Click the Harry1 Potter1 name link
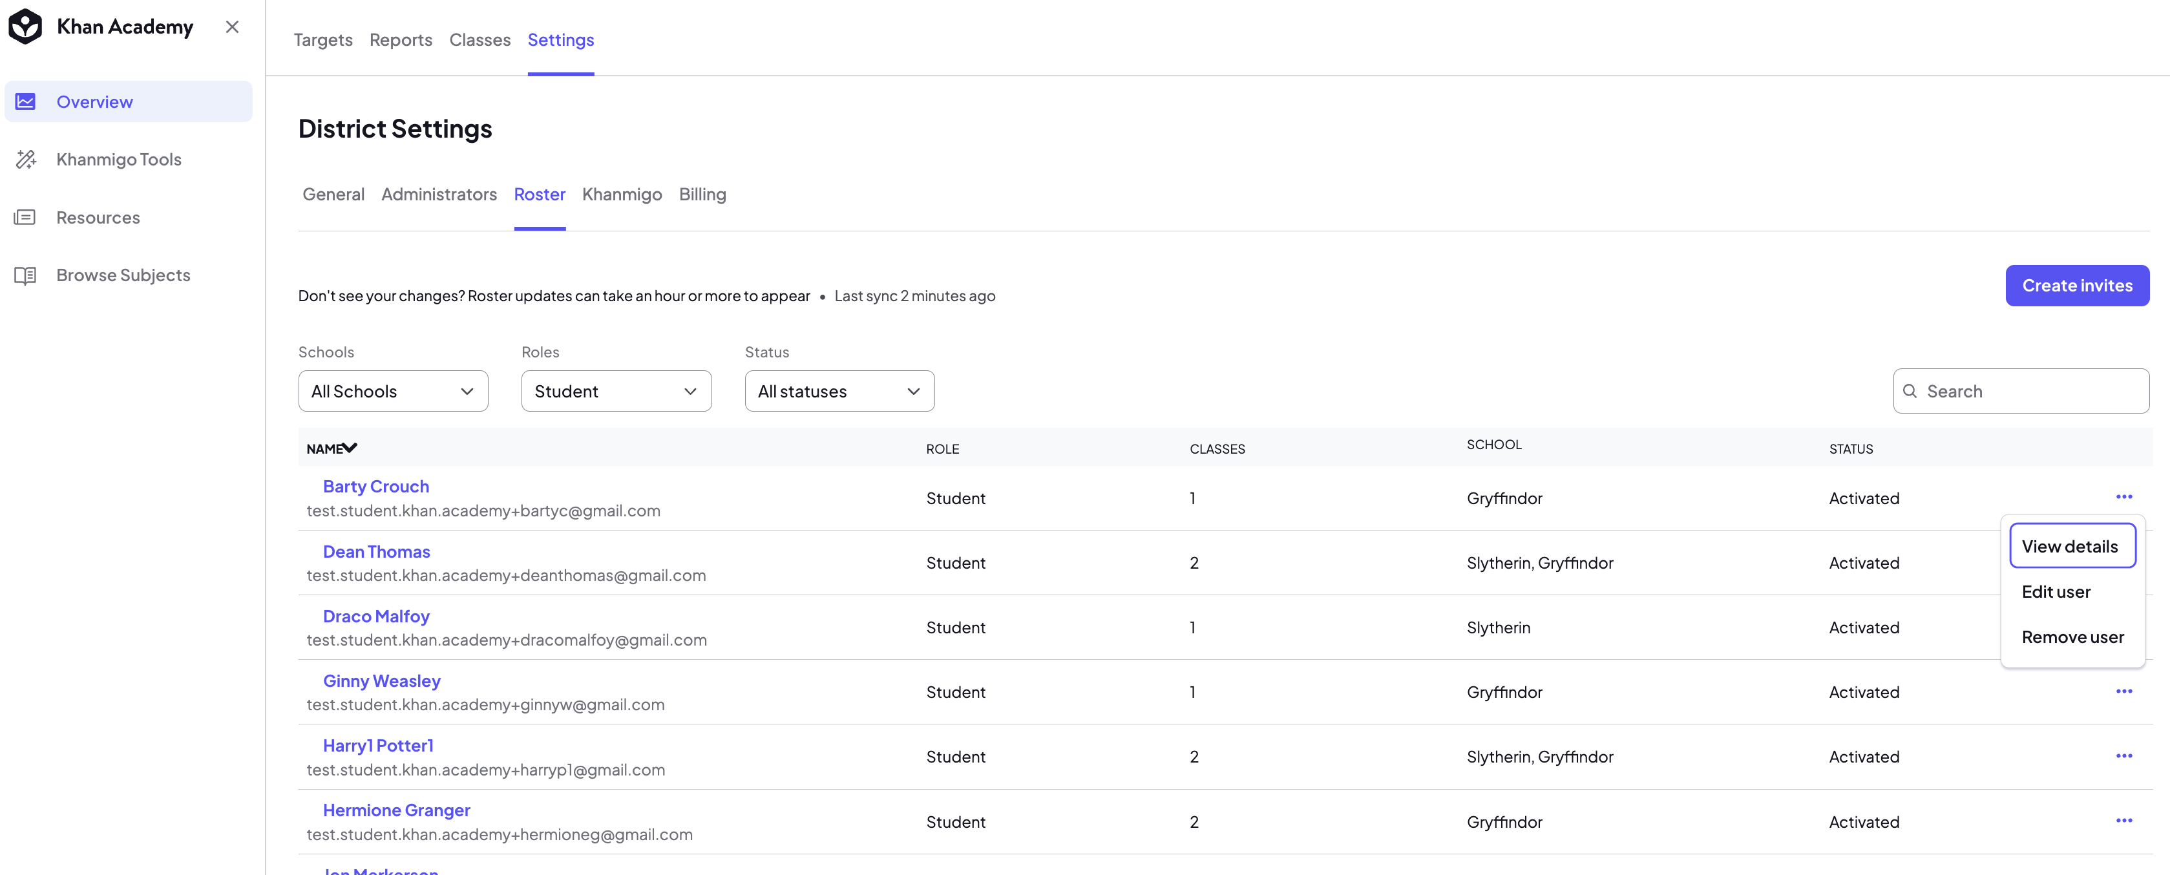This screenshot has width=2170, height=875. point(378,745)
